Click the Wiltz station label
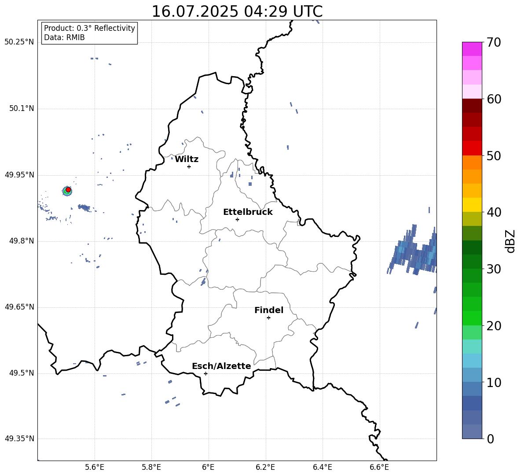 187,159
